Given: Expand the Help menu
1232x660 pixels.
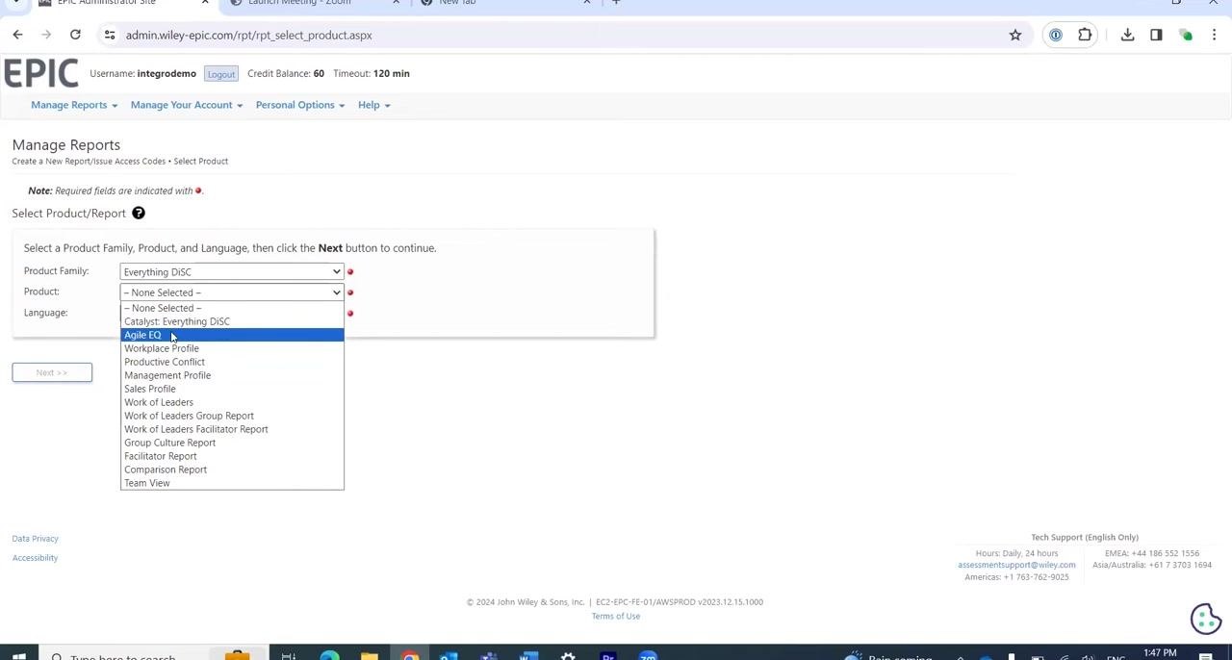Looking at the screenshot, I should click(374, 105).
